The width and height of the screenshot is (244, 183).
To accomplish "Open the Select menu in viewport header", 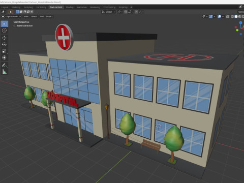I will (x=34, y=16).
